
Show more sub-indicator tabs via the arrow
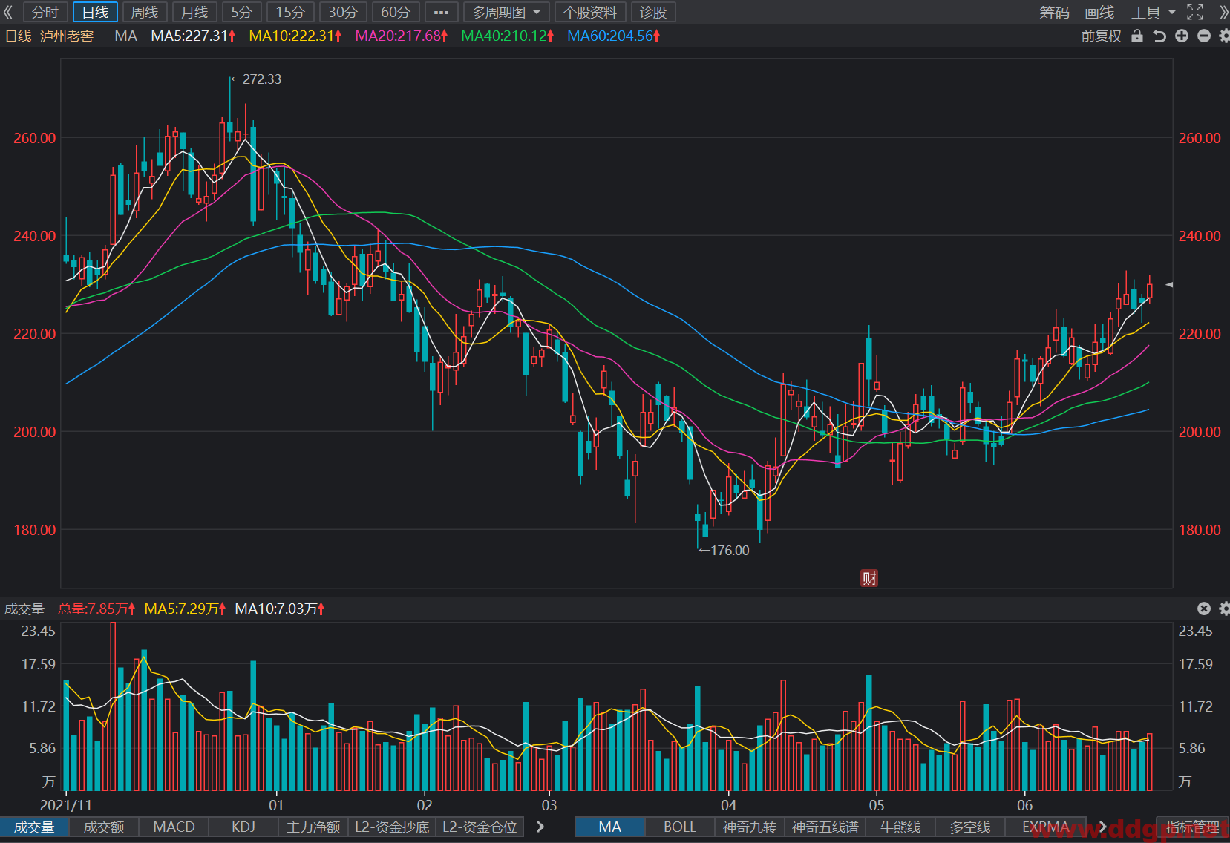click(540, 827)
